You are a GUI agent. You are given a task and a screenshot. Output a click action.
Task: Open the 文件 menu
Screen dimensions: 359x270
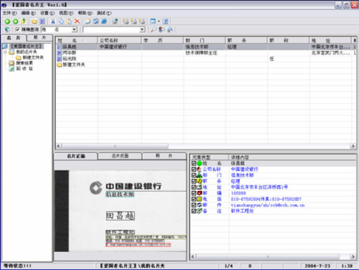pyautogui.click(x=9, y=13)
